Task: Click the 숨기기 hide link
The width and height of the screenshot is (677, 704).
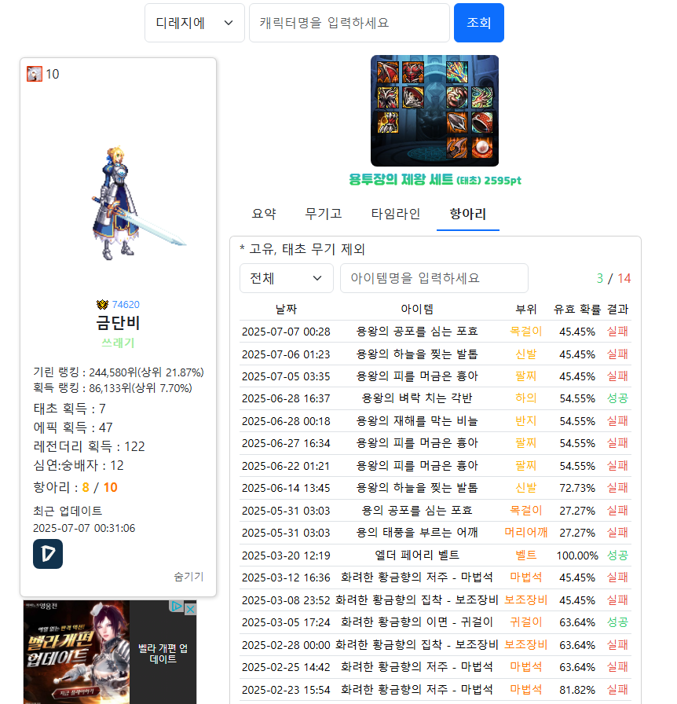Action: coord(188,576)
